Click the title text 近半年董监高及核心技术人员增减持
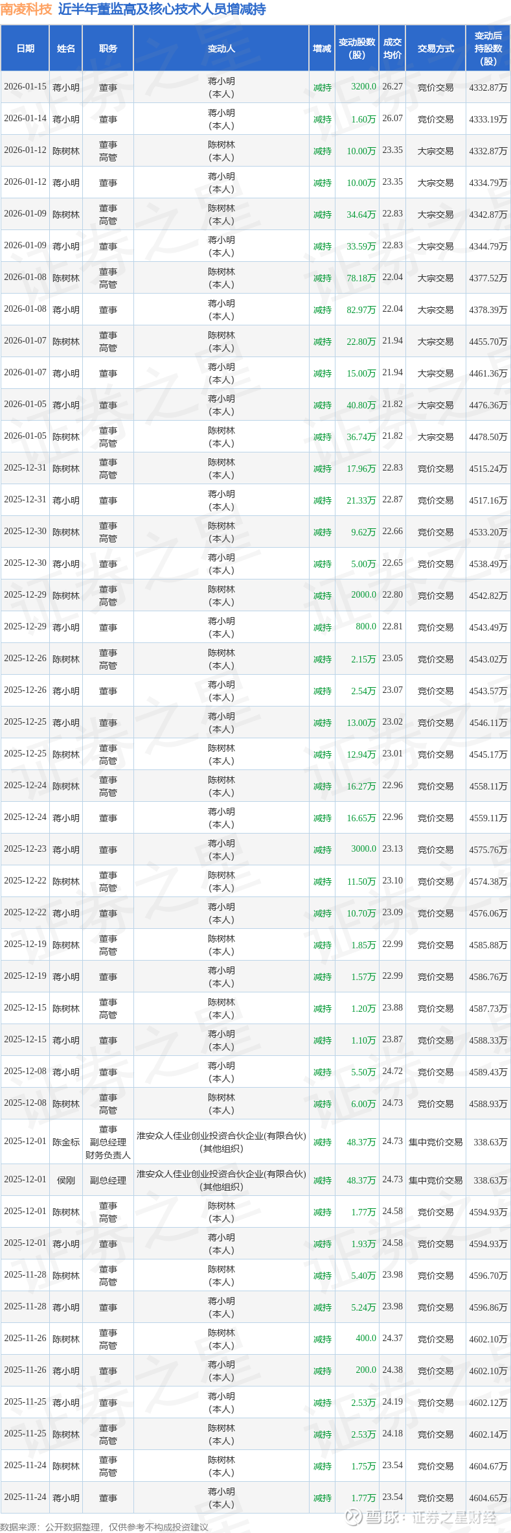Viewport: 511px width, 1533px height. (162, 10)
